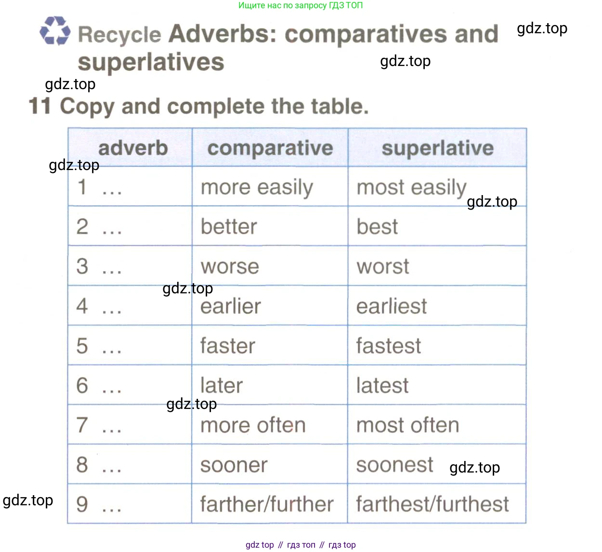Click the empty adverb cell in row 7
This screenshot has height=552, width=602.
tap(130, 425)
